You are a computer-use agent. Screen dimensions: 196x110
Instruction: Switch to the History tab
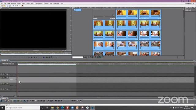[x=113, y=8]
